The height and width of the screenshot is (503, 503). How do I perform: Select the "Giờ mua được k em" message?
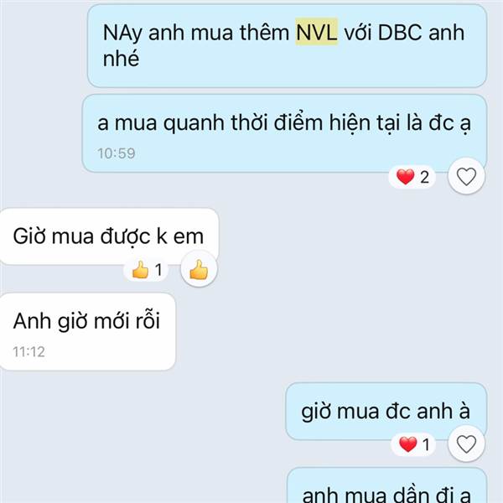click(x=108, y=236)
